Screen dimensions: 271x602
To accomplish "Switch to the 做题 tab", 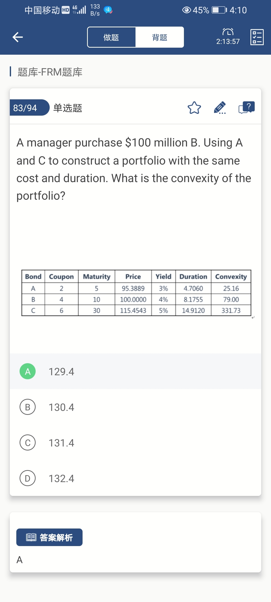I will point(111,37).
